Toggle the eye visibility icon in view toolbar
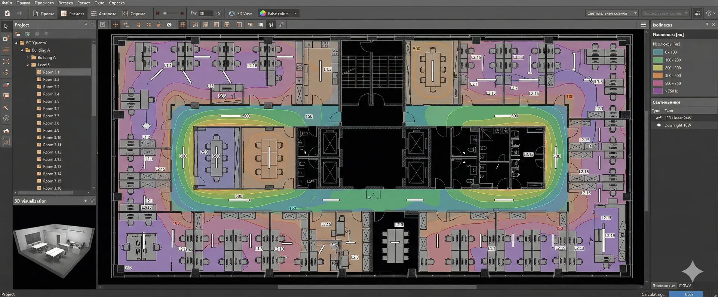 (169, 25)
